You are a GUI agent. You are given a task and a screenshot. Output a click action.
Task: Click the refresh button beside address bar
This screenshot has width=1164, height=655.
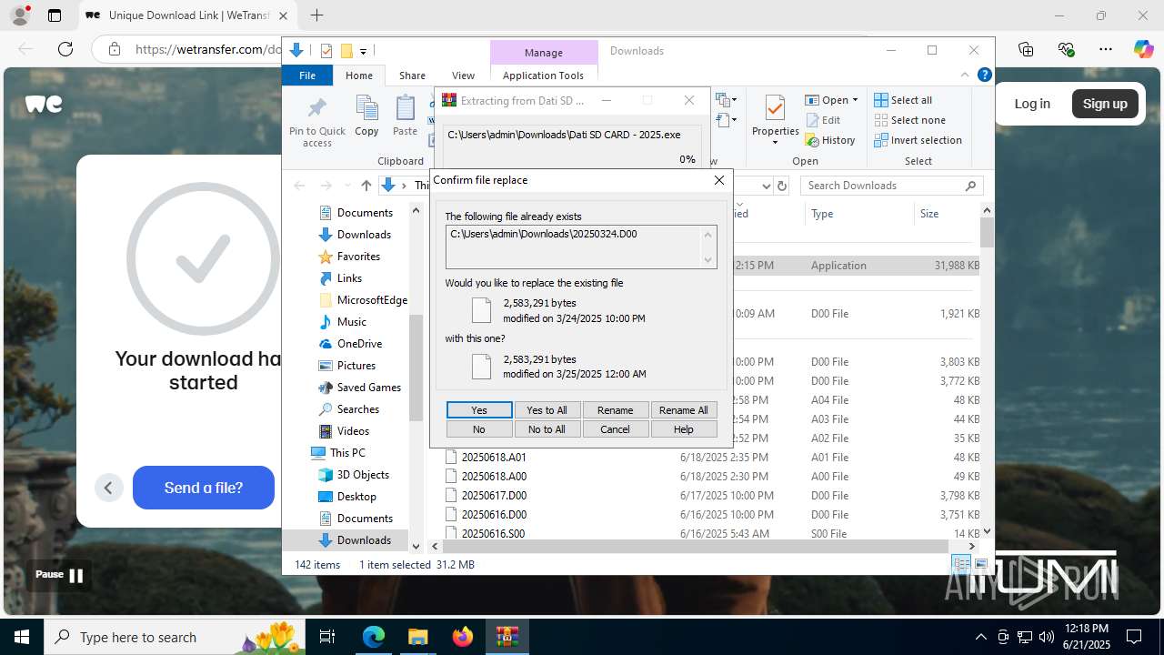coord(781,186)
